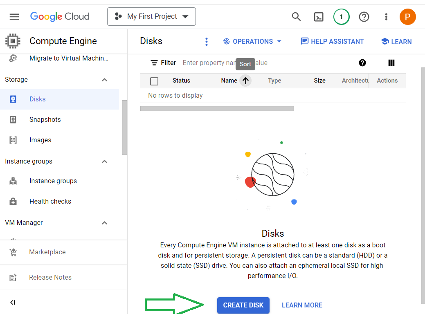This screenshot has width=425, height=314.
Task: Collapse the Storage section
Action: click(x=104, y=80)
